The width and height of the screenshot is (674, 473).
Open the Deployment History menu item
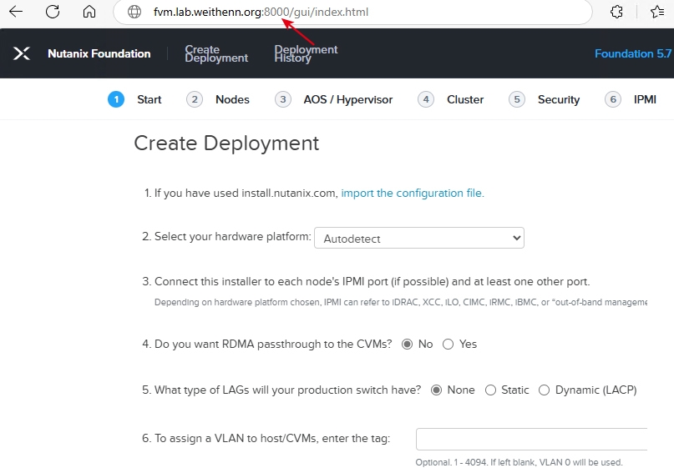[x=306, y=53]
